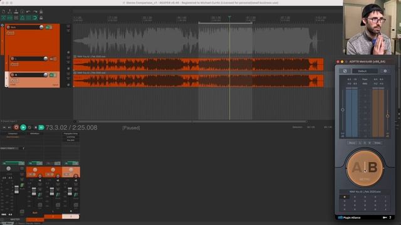The height and width of the screenshot is (225, 401).
Task: Select the media item on R track
Action: point(198,81)
